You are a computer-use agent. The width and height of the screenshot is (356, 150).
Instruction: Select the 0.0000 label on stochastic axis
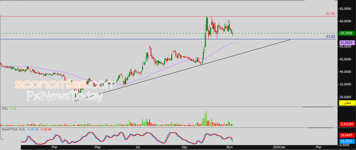[347, 145]
